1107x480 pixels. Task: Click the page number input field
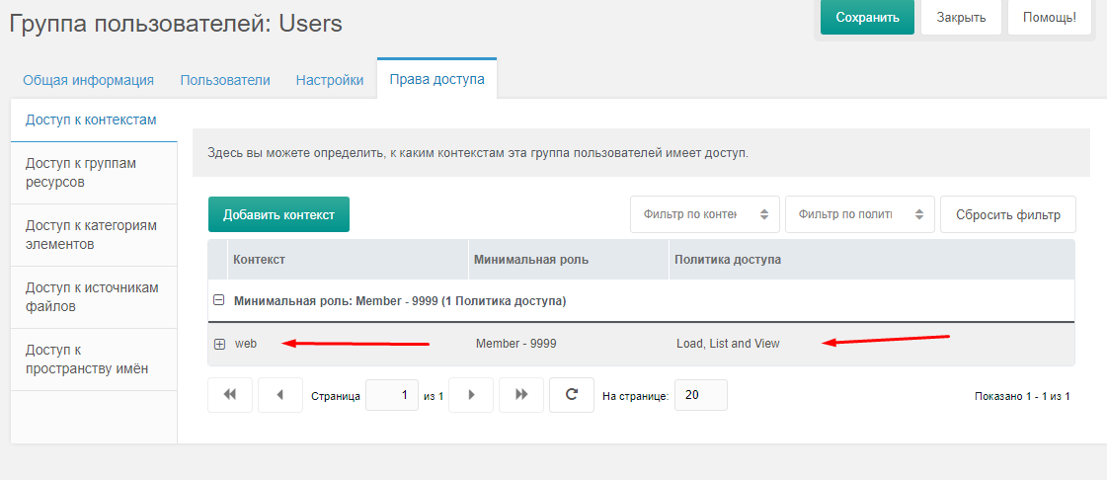pos(392,395)
